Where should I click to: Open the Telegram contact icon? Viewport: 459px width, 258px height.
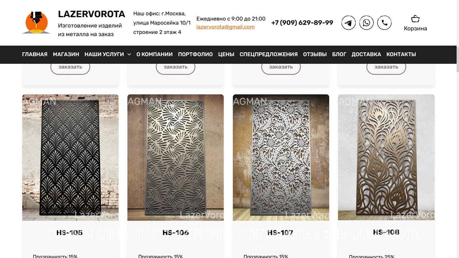coord(348,23)
